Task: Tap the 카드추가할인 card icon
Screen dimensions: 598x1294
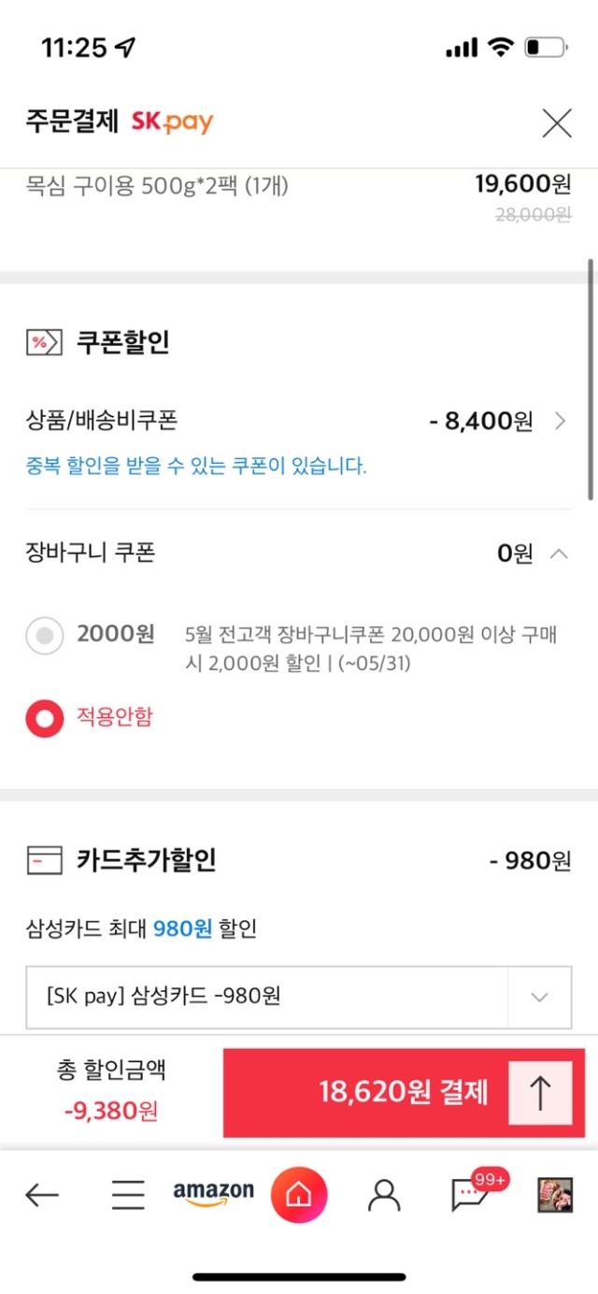Action: 44,860
